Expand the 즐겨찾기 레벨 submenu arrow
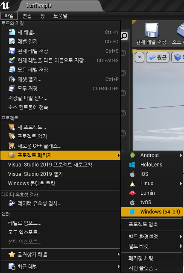 point(119,254)
